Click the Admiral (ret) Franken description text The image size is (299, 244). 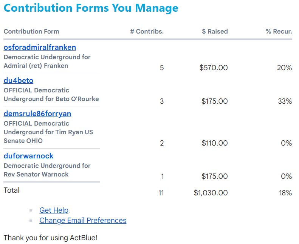point(47,61)
